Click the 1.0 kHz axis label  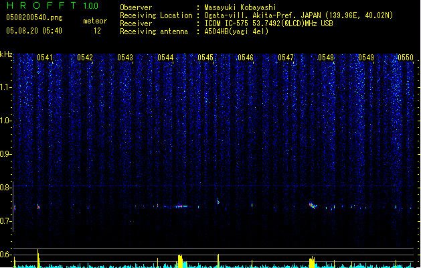(6, 120)
